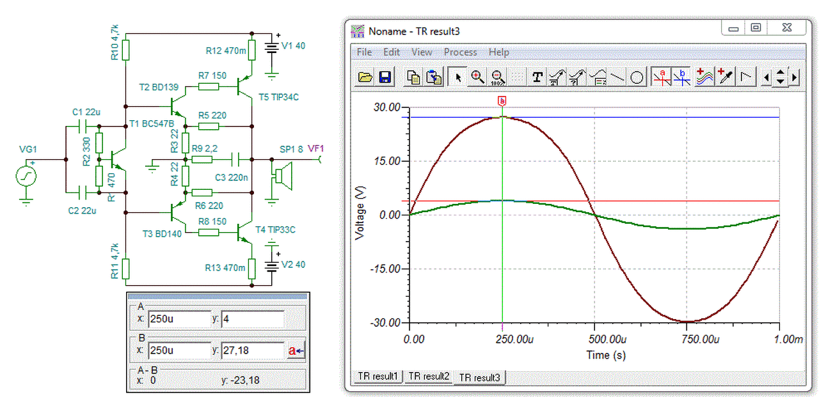Viewport: 819px width, 397px height.
Task: Click the R12 470m label
Action: pos(225,50)
